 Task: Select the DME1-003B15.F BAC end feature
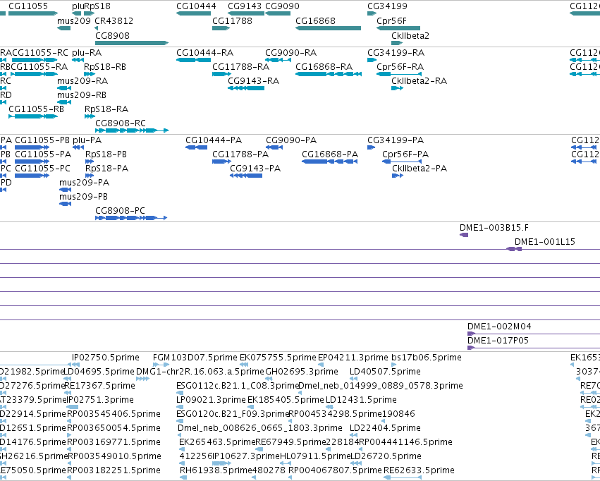pyautogui.click(x=464, y=235)
